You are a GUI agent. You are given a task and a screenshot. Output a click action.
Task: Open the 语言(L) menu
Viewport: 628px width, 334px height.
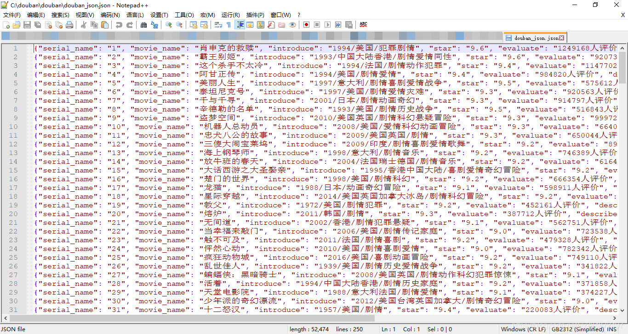tap(135, 15)
